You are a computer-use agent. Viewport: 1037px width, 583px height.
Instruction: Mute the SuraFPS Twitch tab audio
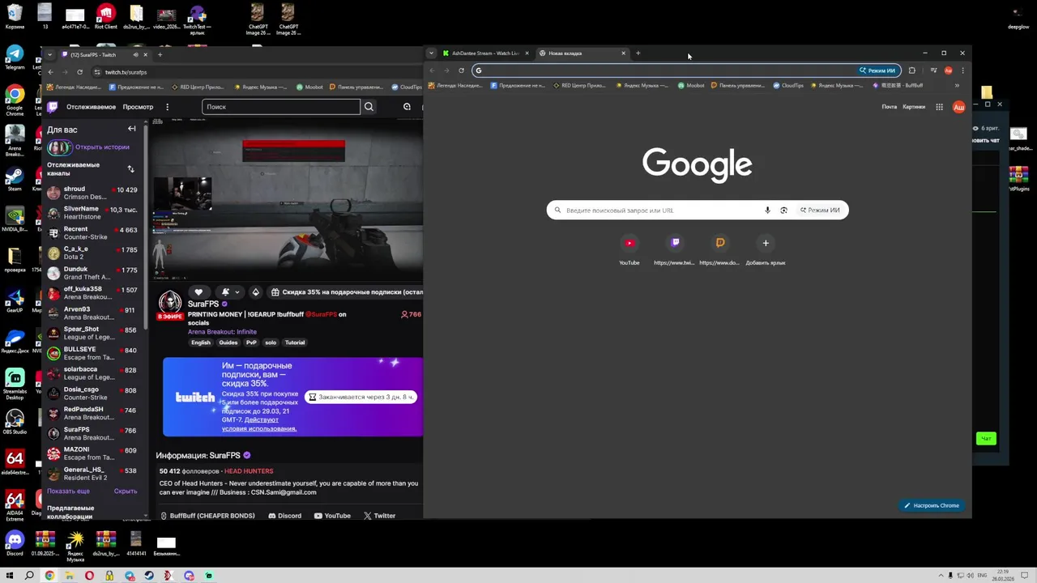point(134,54)
